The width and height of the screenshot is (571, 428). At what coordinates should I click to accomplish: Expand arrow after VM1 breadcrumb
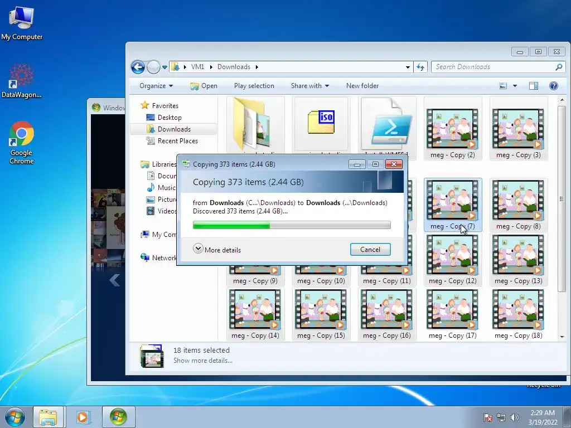click(x=210, y=67)
